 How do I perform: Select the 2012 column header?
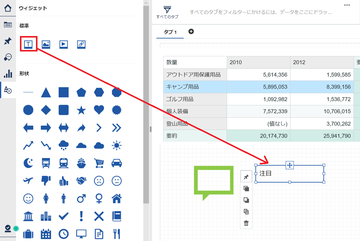click(322, 62)
